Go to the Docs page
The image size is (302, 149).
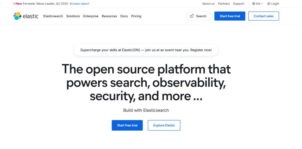(124, 16)
